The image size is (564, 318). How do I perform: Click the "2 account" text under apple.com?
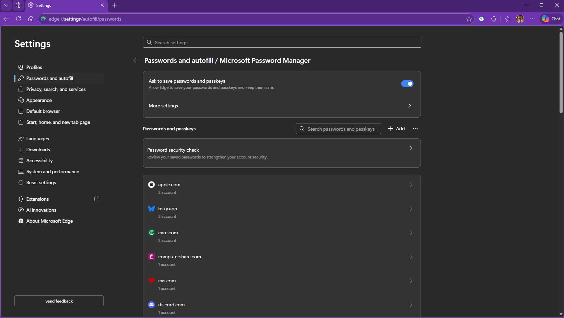tap(167, 192)
